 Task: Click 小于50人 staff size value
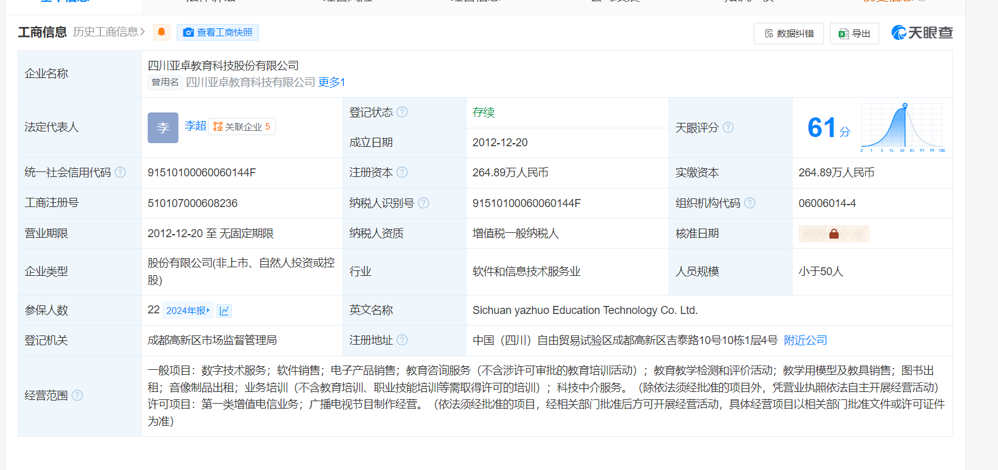coord(821,272)
